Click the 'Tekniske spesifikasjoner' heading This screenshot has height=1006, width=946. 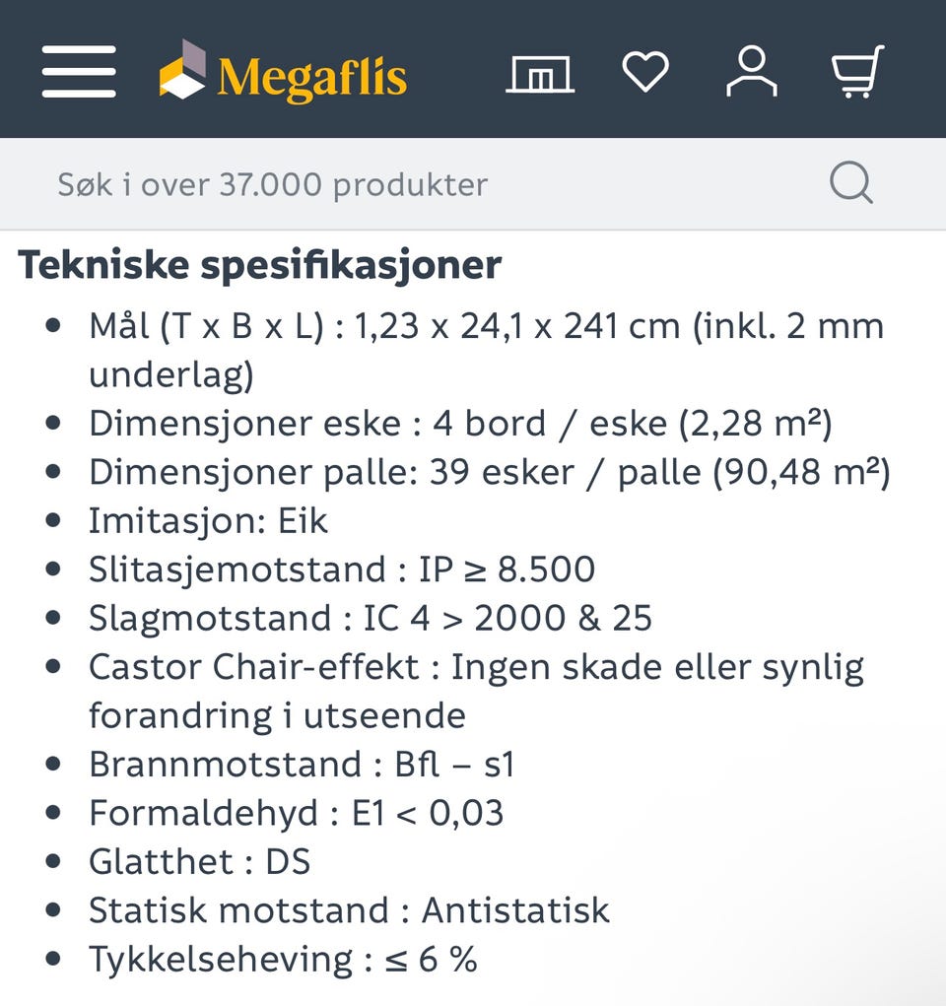[259, 264]
